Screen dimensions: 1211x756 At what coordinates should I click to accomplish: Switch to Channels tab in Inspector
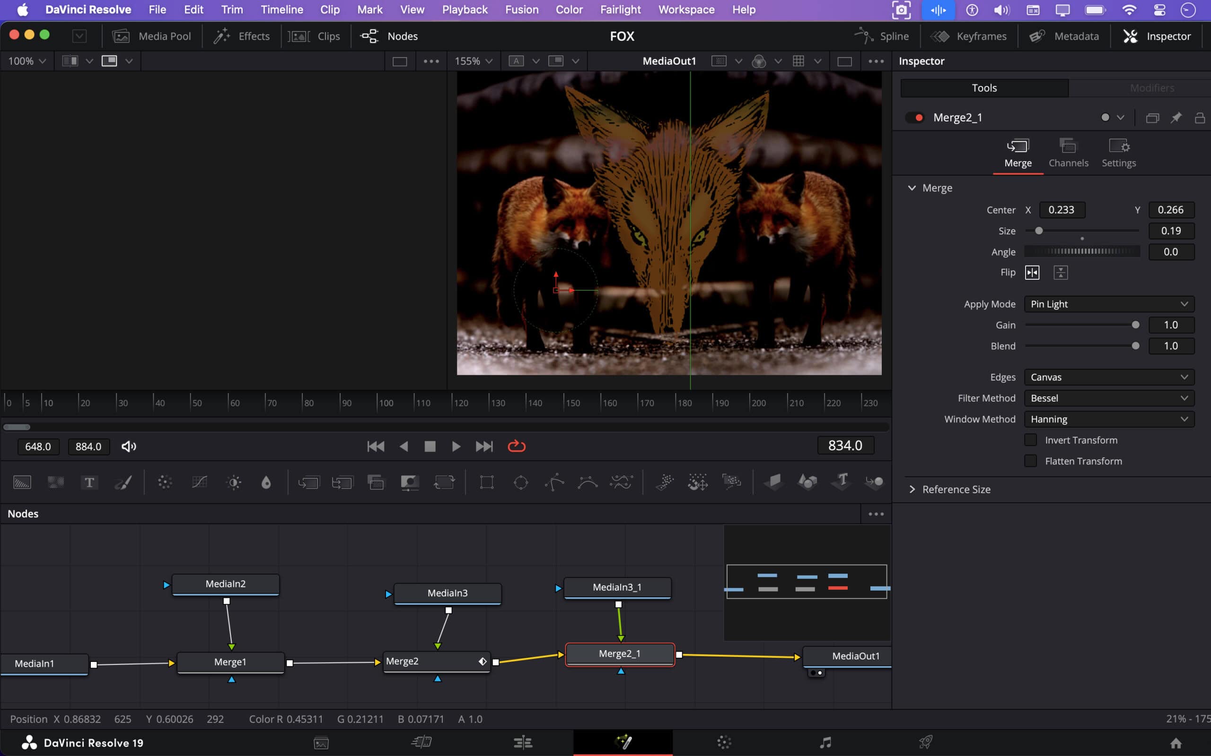tap(1068, 153)
